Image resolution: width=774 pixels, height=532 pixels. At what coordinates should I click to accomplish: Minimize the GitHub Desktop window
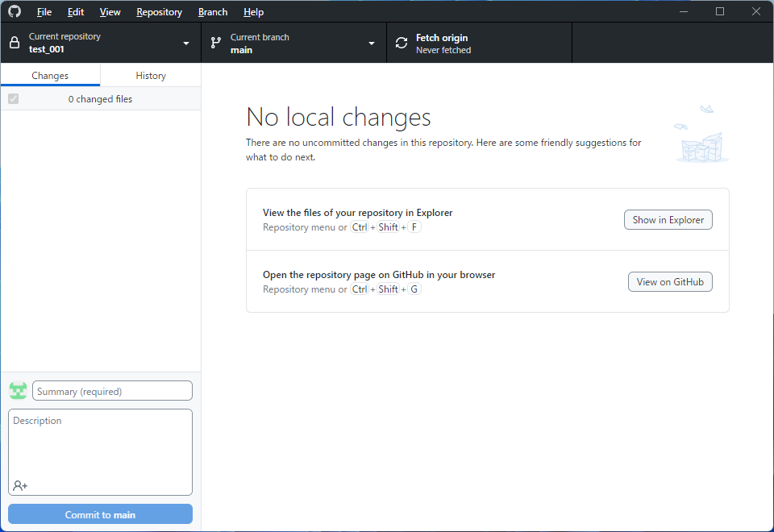point(684,11)
